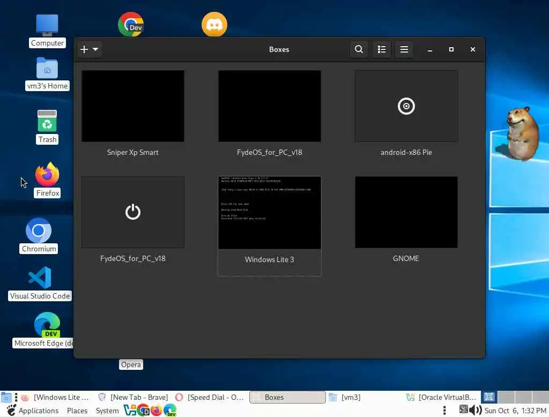This screenshot has width=549, height=417.
Task: Launch VirtualBox from the panel launcher
Action: pyautogui.click(x=130, y=411)
